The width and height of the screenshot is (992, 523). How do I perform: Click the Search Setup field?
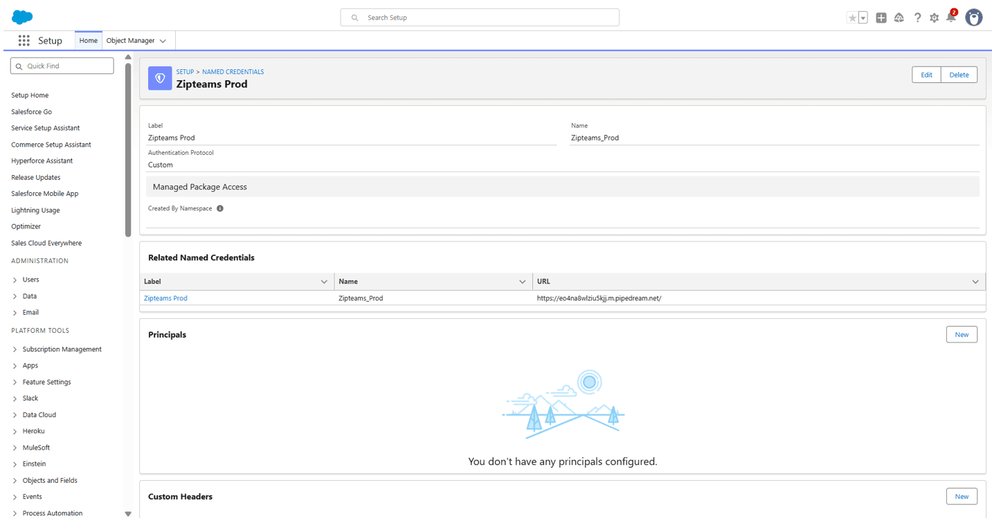coord(480,17)
